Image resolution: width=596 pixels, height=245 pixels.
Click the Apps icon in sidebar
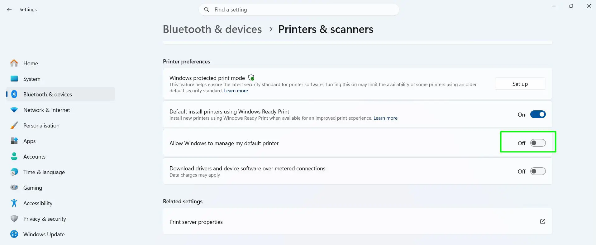click(x=14, y=141)
